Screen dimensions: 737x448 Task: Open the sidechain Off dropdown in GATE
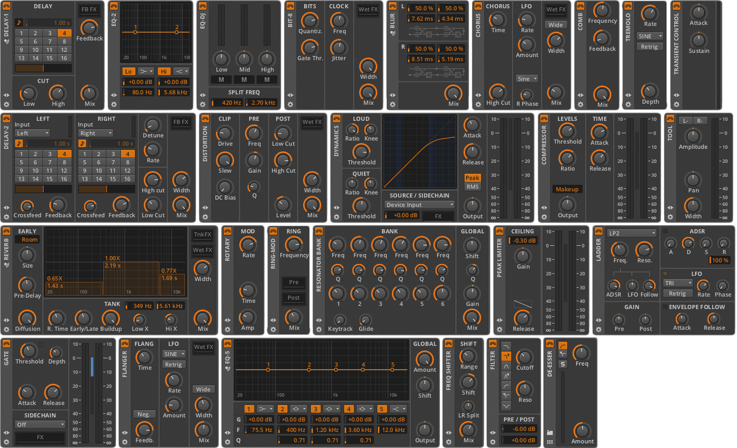tap(40, 425)
